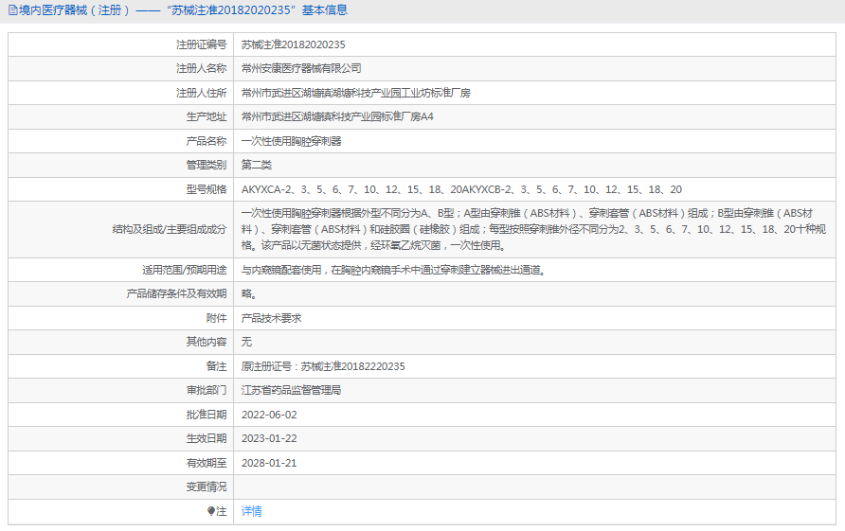
Task: Select registration number 苏械注准20182020235 value
Action: (293, 44)
